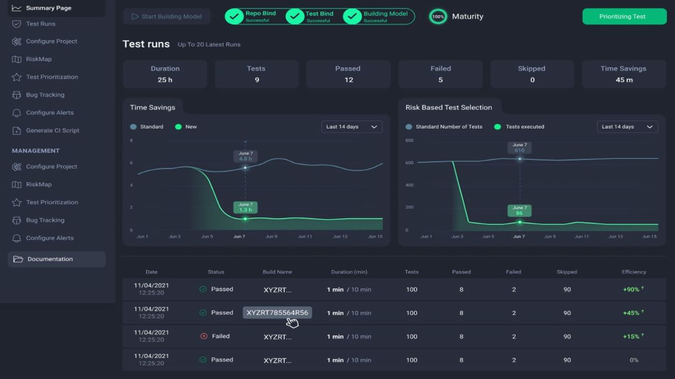
Task: Click the Configure Project gears icon
Action: pyautogui.click(x=17, y=41)
